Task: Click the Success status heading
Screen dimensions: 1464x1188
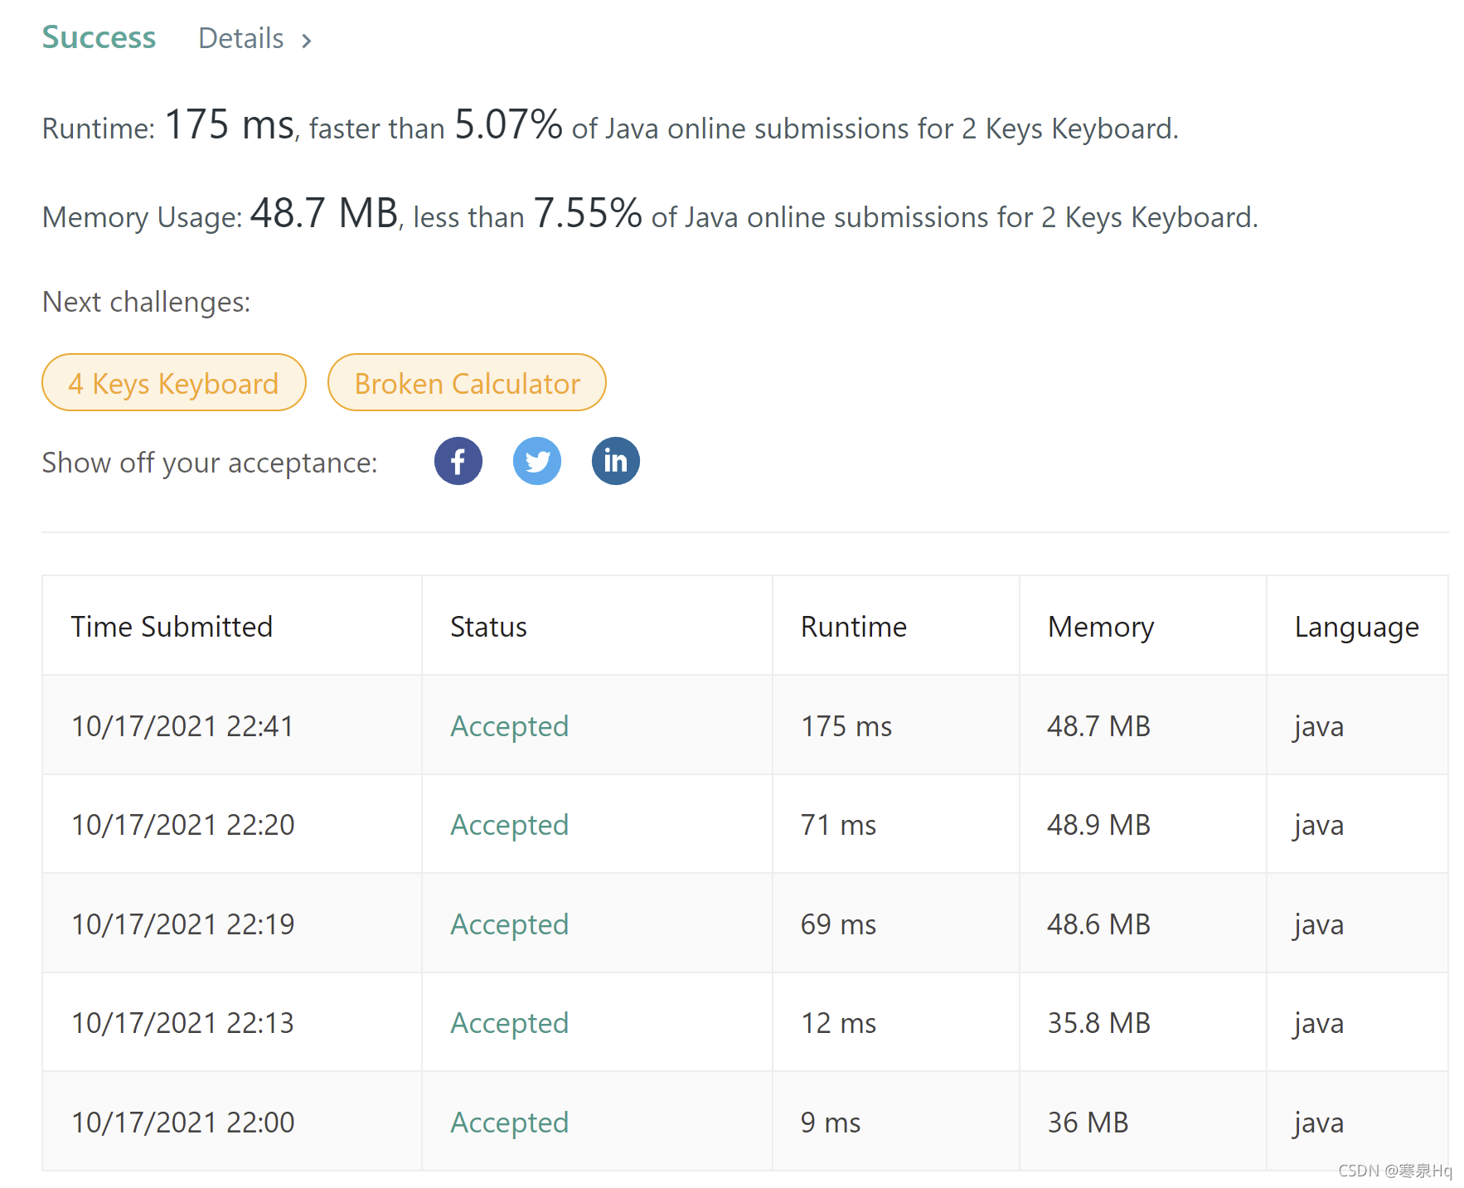Action: click(x=99, y=38)
